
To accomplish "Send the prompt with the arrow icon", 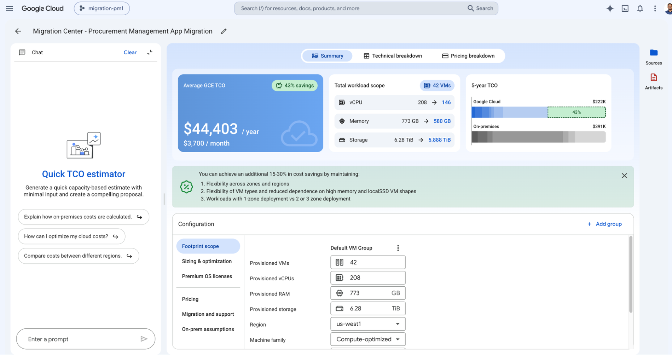I will point(144,339).
